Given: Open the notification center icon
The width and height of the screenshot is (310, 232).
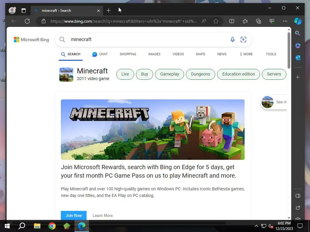Looking at the screenshot, I should tap(300, 226).
